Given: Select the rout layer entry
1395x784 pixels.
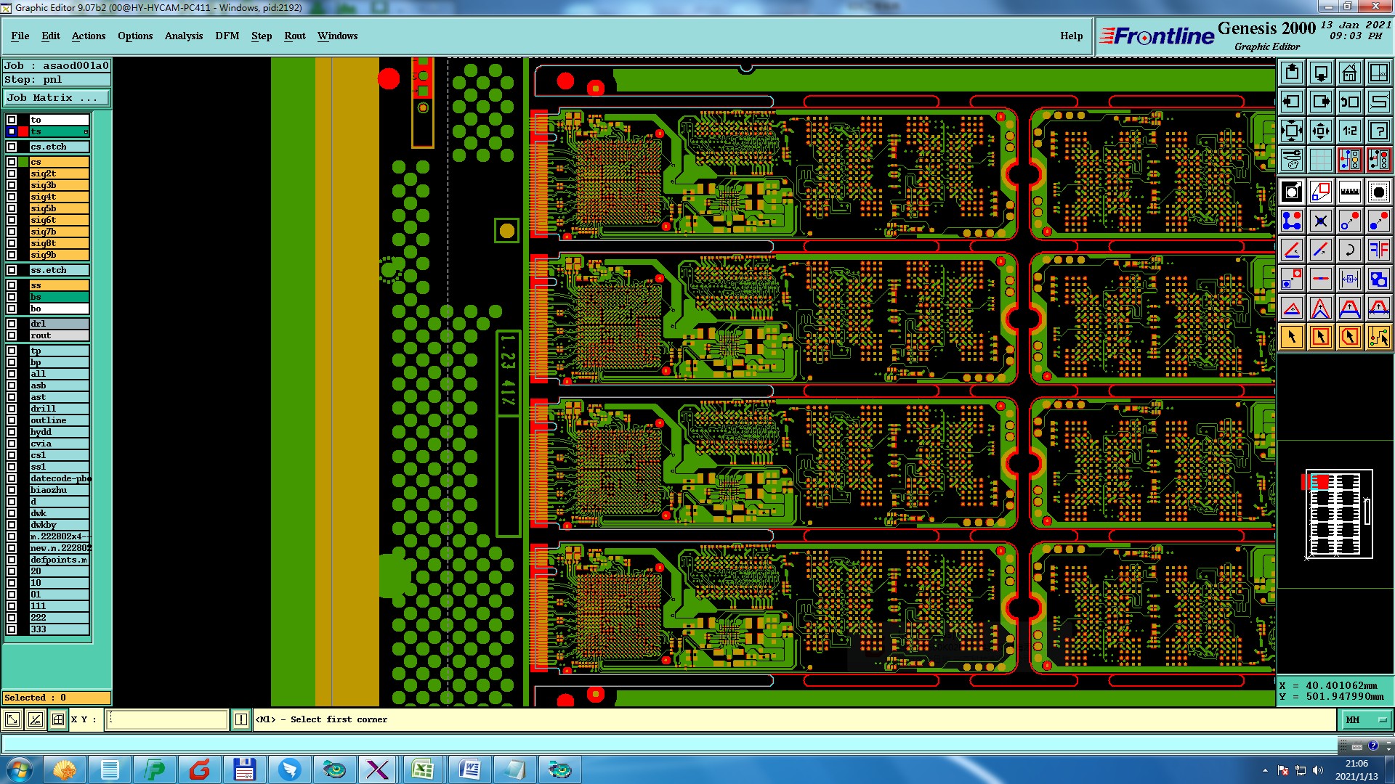Looking at the screenshot, I should tap(59, 335).
